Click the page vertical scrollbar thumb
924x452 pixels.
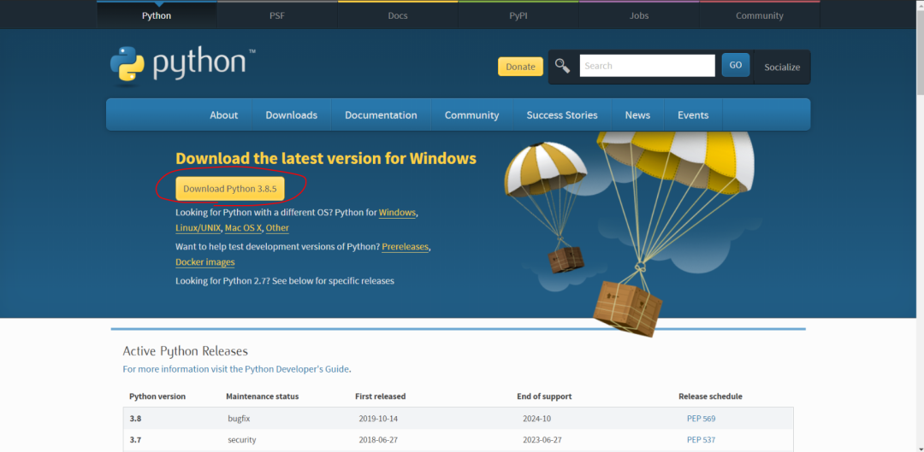coord(919,52)
